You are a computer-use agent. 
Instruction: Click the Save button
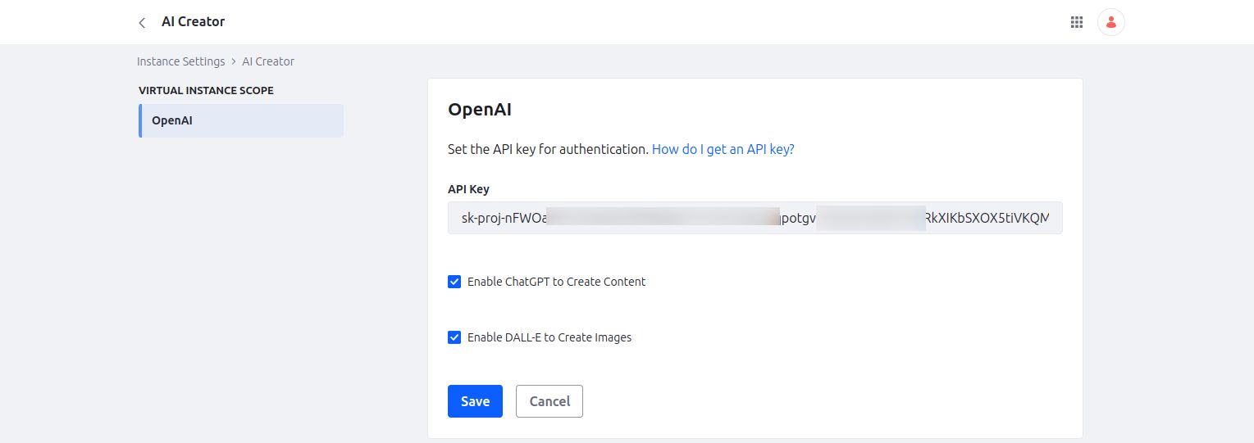[475, 401]
